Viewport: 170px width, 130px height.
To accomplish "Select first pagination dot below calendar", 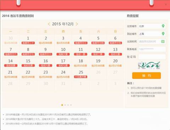I will pos(62,105).
